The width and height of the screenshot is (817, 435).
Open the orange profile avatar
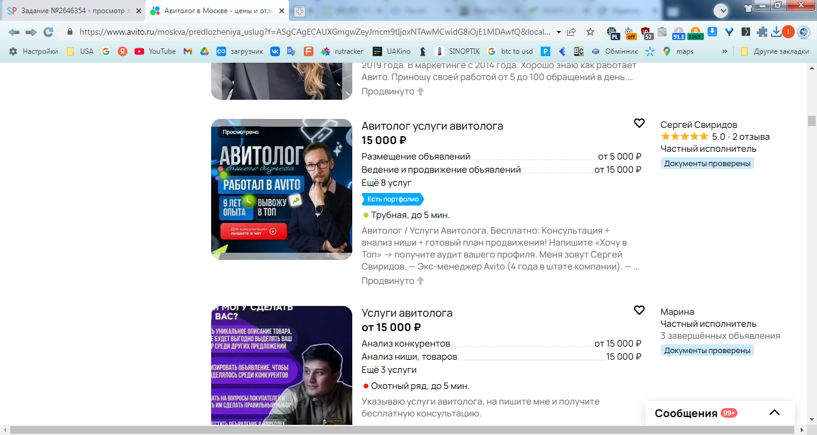tap(788, 32)
